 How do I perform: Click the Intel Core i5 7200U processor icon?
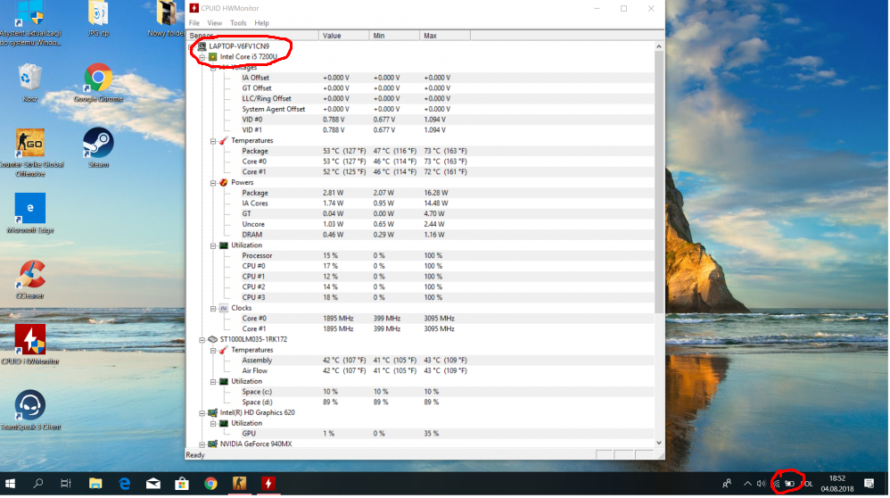tap(213, 56)
